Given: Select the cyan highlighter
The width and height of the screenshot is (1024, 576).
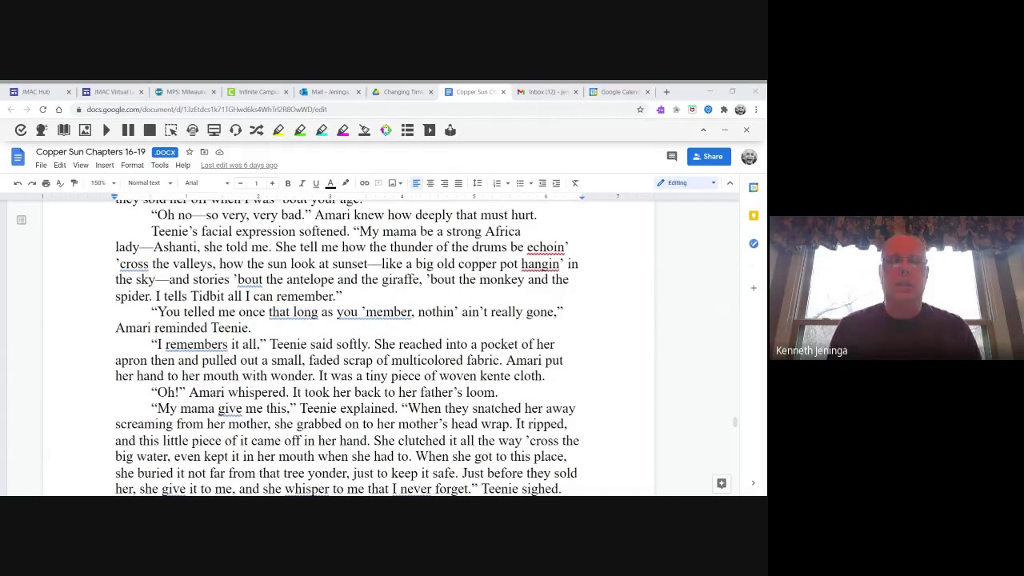Looking at the screenshot, I should point(322,130).
